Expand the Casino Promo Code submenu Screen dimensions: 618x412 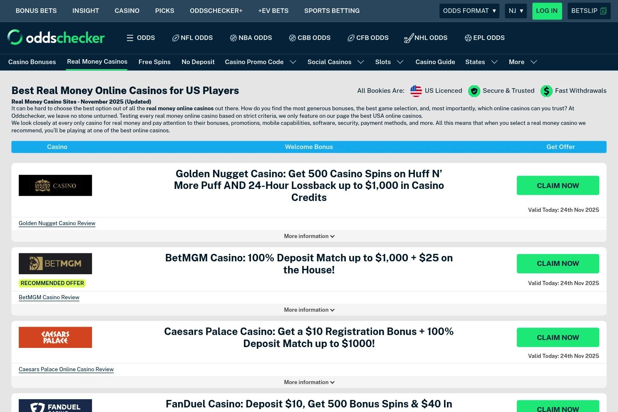click(x=293, y=62)
